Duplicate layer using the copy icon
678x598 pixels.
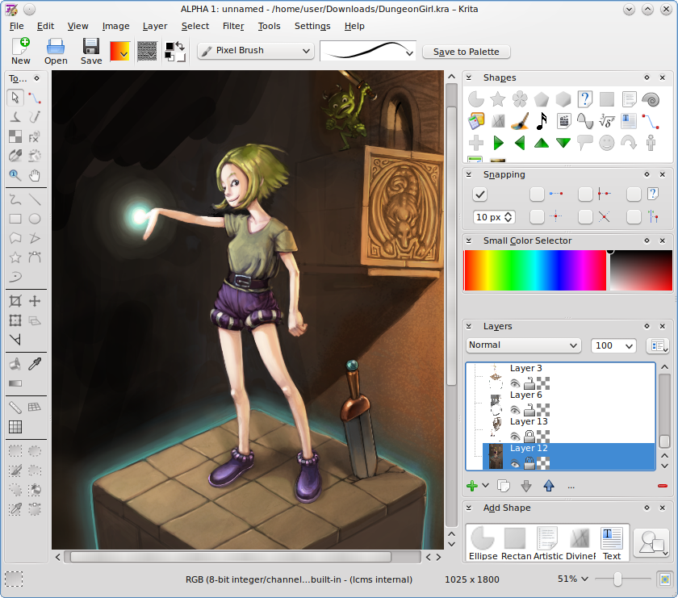click(504, 486)
